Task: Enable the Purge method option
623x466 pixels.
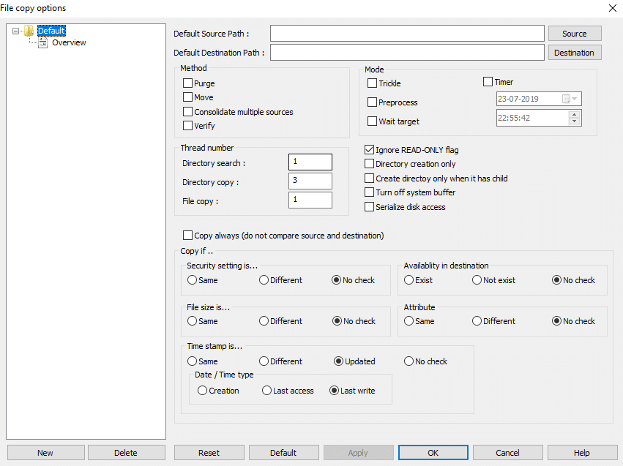Action: (x=188, y=83)
